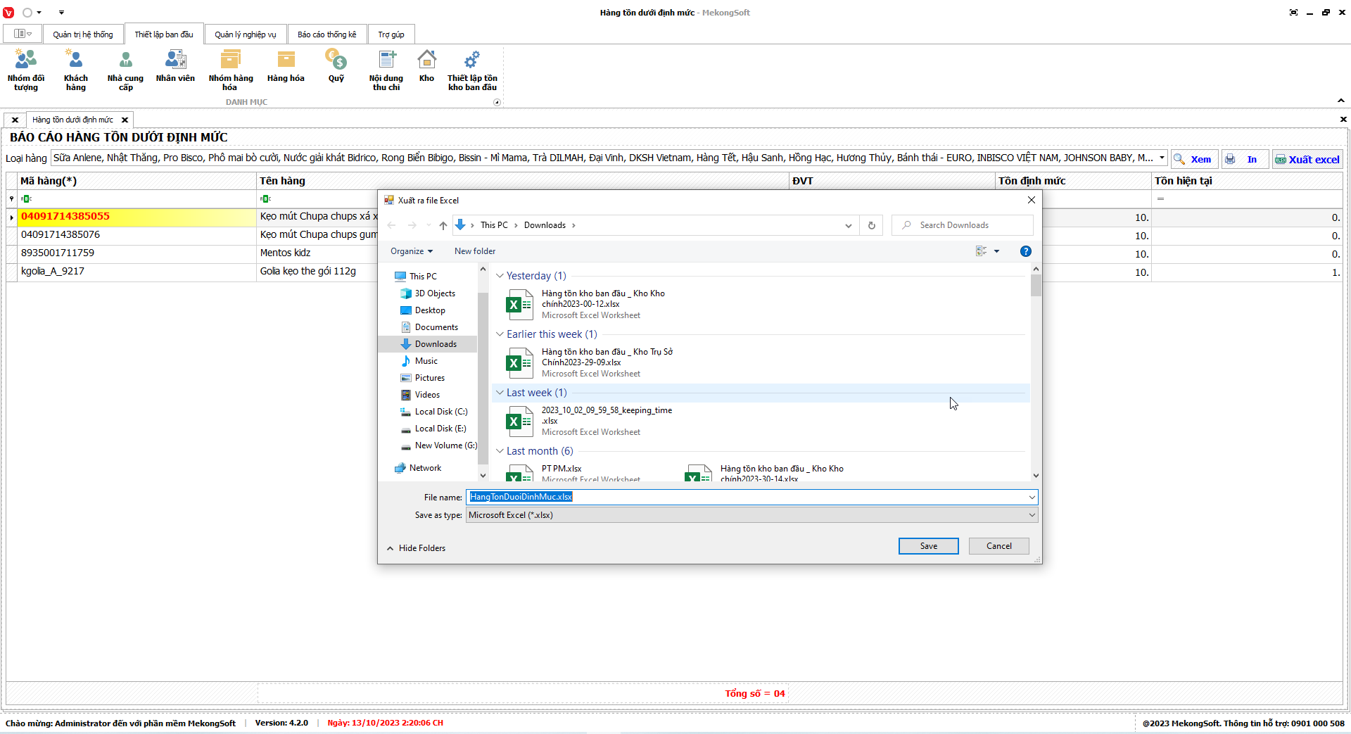Select the Kho Trụ Sở Chính2023-29-09.xlsx file

590,362
